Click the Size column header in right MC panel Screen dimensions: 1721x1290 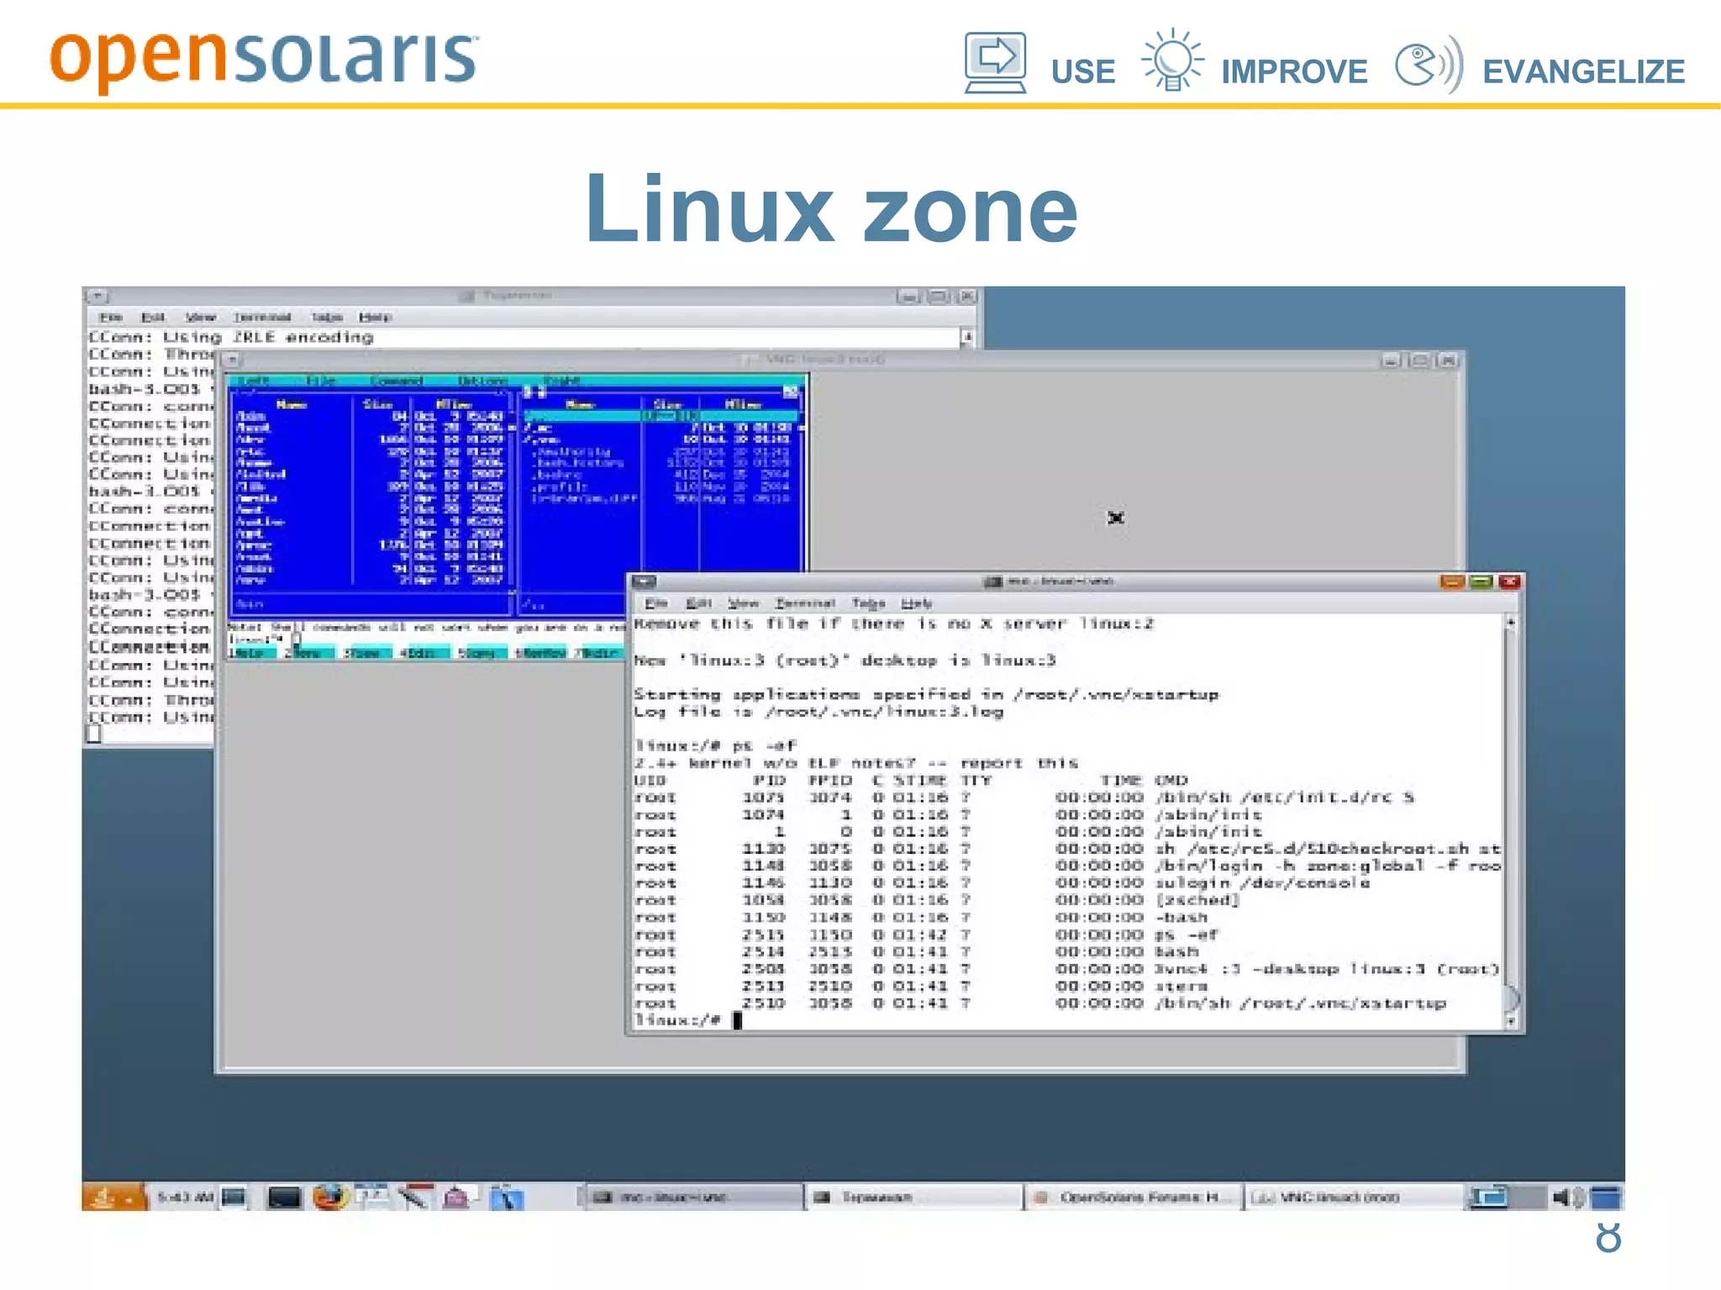click(x=668, y=405)
